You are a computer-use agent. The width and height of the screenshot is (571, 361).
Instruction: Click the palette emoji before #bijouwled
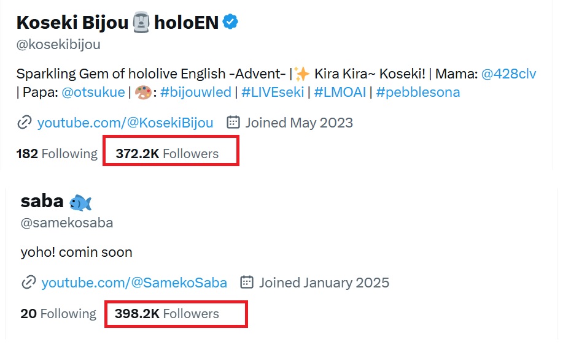(x=142, y=93)
